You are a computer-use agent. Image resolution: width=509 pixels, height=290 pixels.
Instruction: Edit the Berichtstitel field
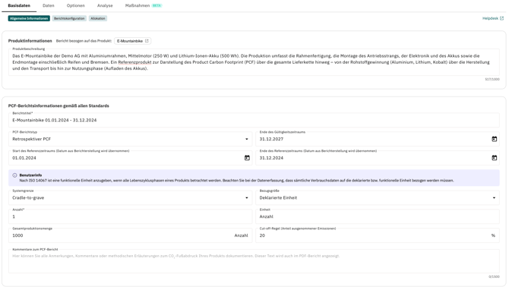[254, 120]
